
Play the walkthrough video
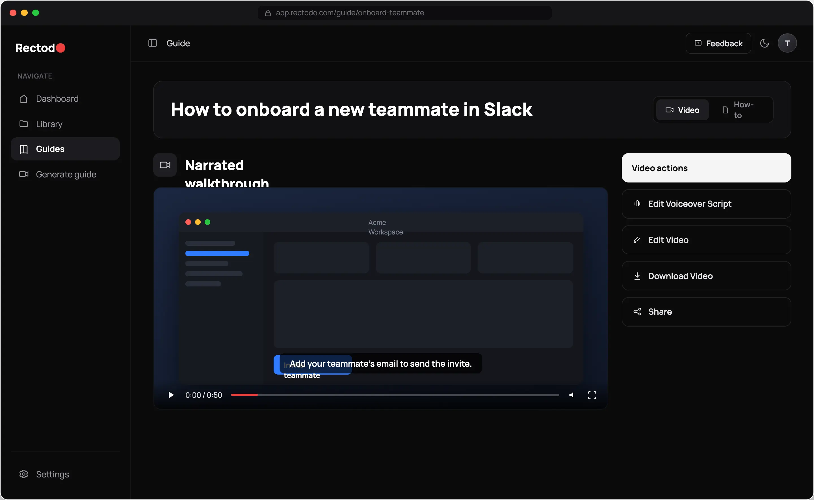[171, 395]
